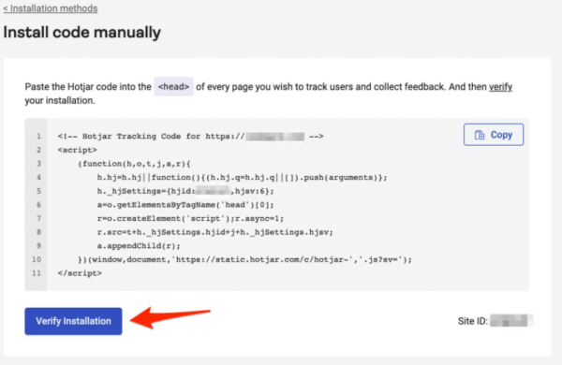Viewport: 562px width, 365px height.
Task: Click the h._hjSettings code line
Action: tap(185, 191)
